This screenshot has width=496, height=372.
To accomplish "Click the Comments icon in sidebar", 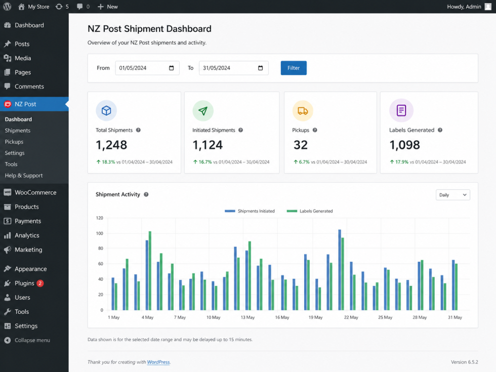I will click(8, 87).
